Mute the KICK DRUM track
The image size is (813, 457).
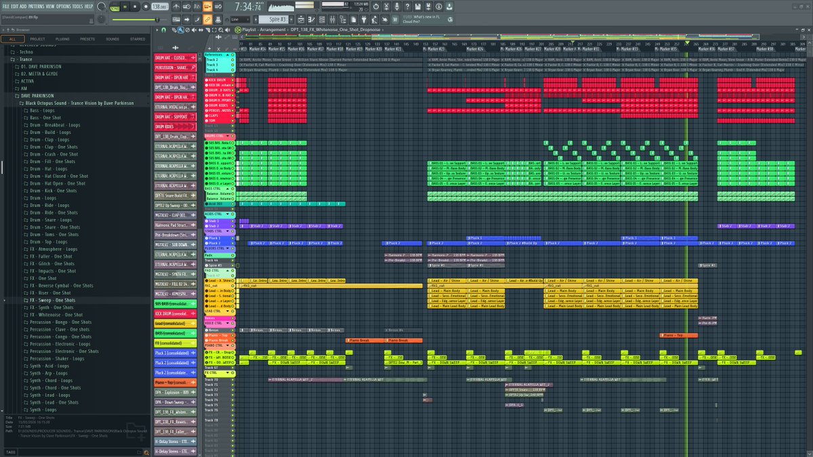(x=232, y=80)
